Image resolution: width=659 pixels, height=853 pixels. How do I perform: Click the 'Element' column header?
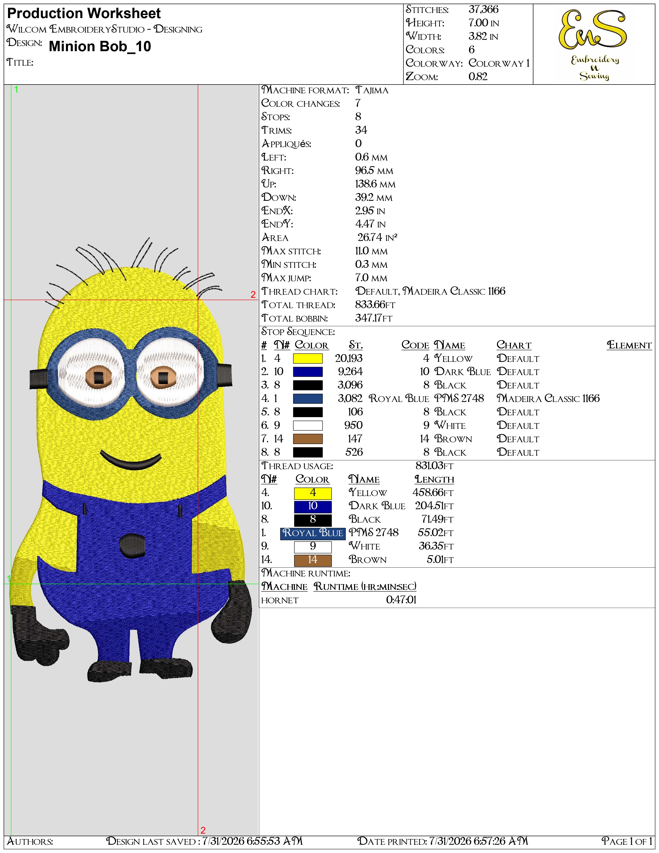(629, 345)
